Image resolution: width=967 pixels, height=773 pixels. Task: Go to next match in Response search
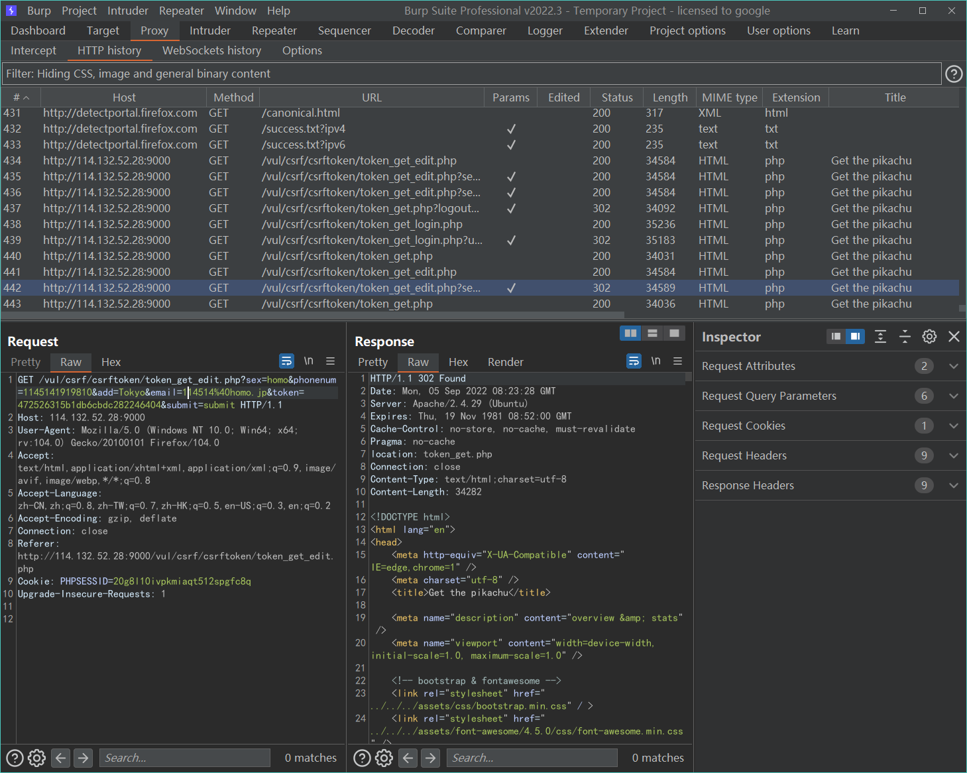[431, 758]
